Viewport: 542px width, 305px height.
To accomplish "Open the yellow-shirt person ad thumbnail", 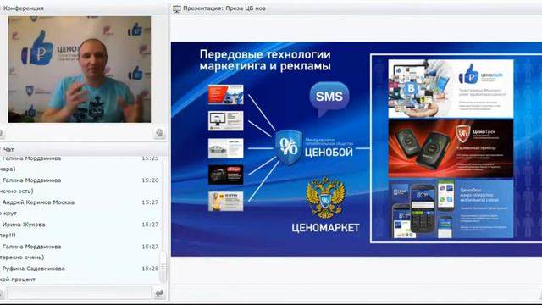I will (x=226, y=202).
